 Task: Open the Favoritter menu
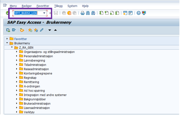43,6
